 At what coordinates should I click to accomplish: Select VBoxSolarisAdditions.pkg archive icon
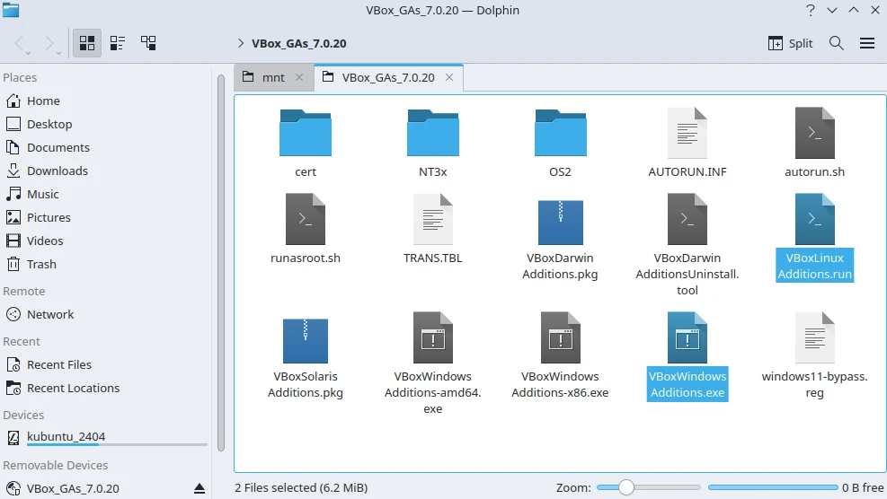click(306, 340)
